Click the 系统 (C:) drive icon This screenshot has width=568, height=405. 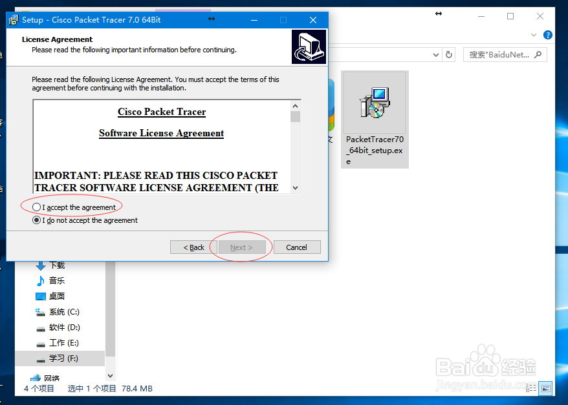coord(40,313)
